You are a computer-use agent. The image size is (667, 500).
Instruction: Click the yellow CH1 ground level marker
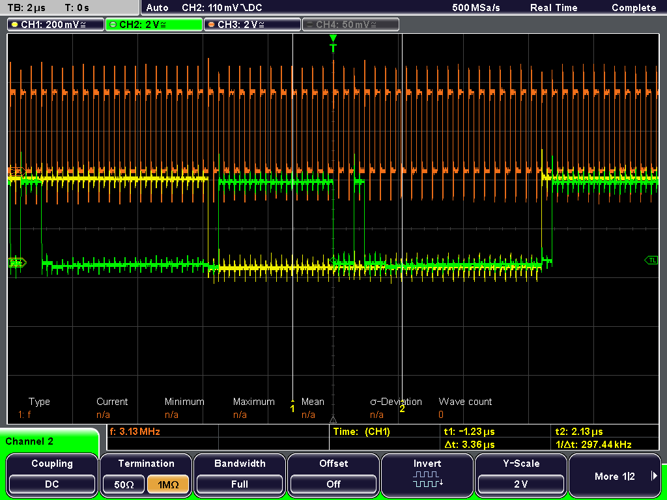point(16,262)
